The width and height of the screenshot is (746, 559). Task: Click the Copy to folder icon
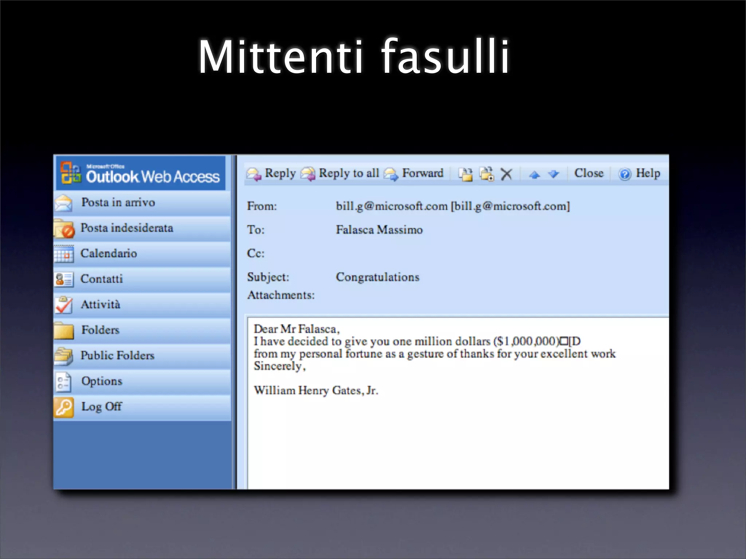point(487,174)
